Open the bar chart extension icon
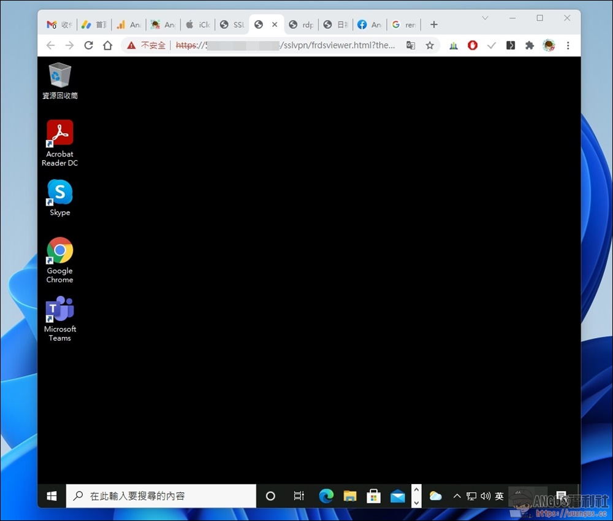Viewport: 613px width, 521px height. [454, 45]
